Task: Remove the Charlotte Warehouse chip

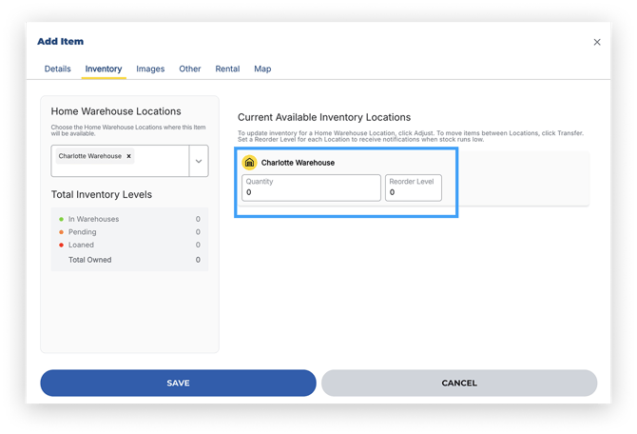Action: pyautogui.click(x=129, y=156)
